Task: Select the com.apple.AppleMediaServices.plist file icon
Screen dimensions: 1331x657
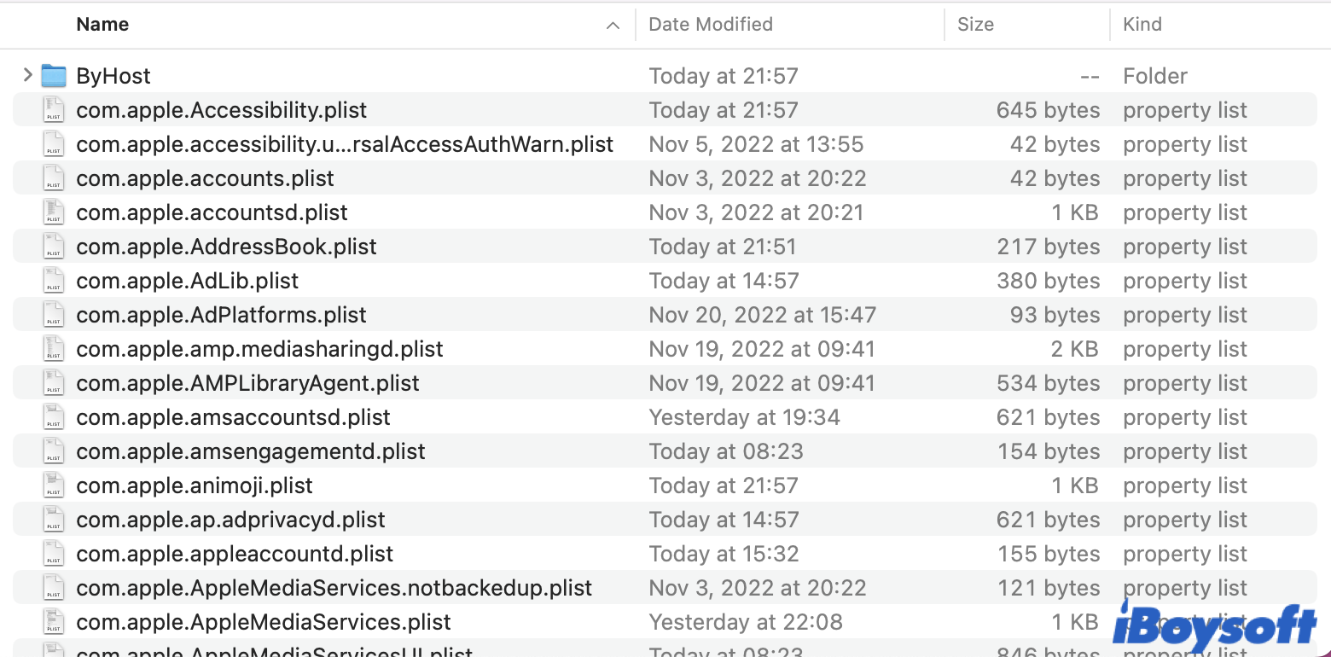Action: [x=54, y=622]
